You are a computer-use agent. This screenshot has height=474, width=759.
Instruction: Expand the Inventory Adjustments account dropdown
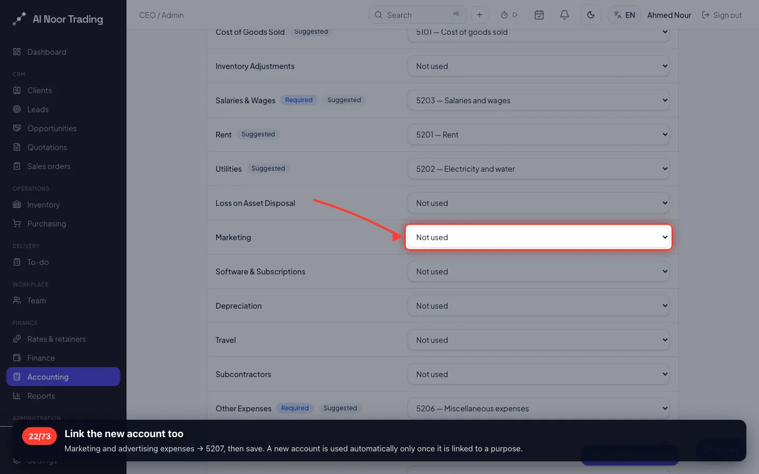coord(539,66)
